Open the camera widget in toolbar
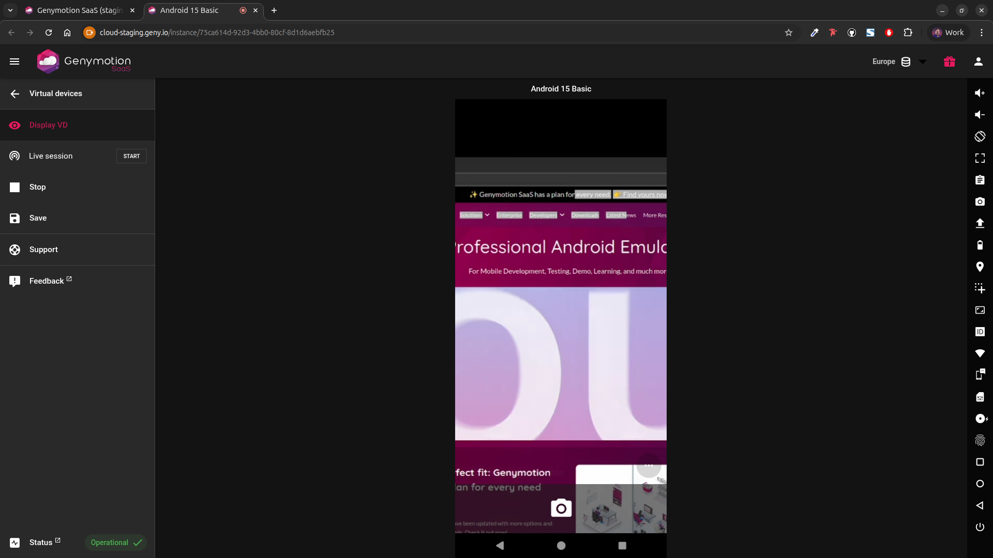The image size is (993, 558). click(x=980, y=202)
